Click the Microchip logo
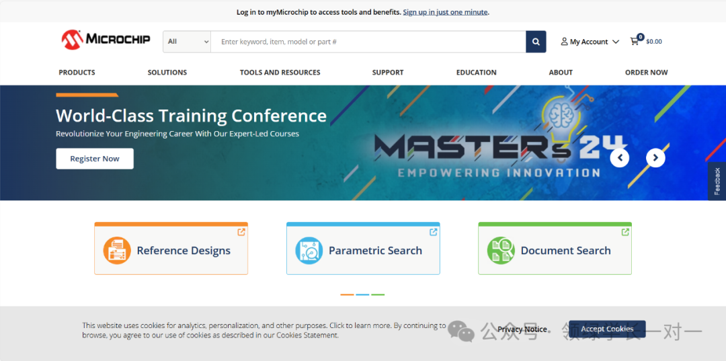The width and height of the screenshot is (726, 361). 106,40
